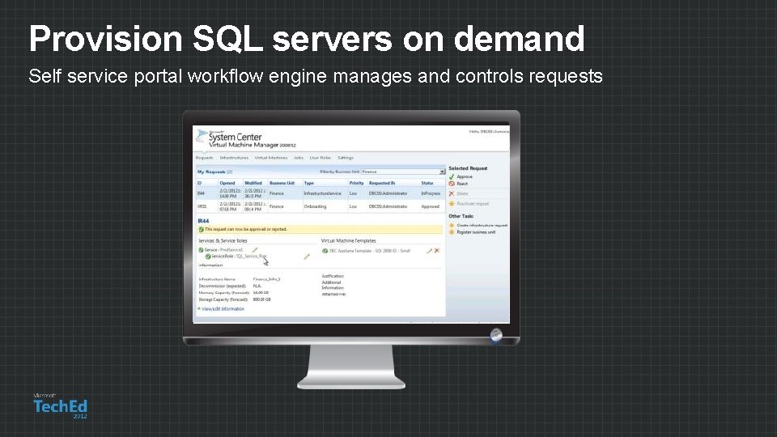Click the Delete link
Image resolution: width=777 pixels, height=437 pixels.
(462, 193)
